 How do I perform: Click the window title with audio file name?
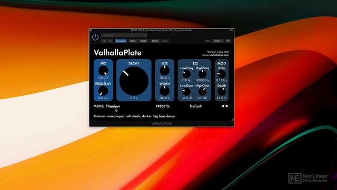click(161, 30)
